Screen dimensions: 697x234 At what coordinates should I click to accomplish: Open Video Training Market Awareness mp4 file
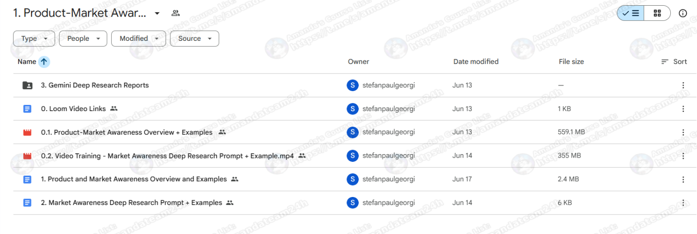coord(167,156)
